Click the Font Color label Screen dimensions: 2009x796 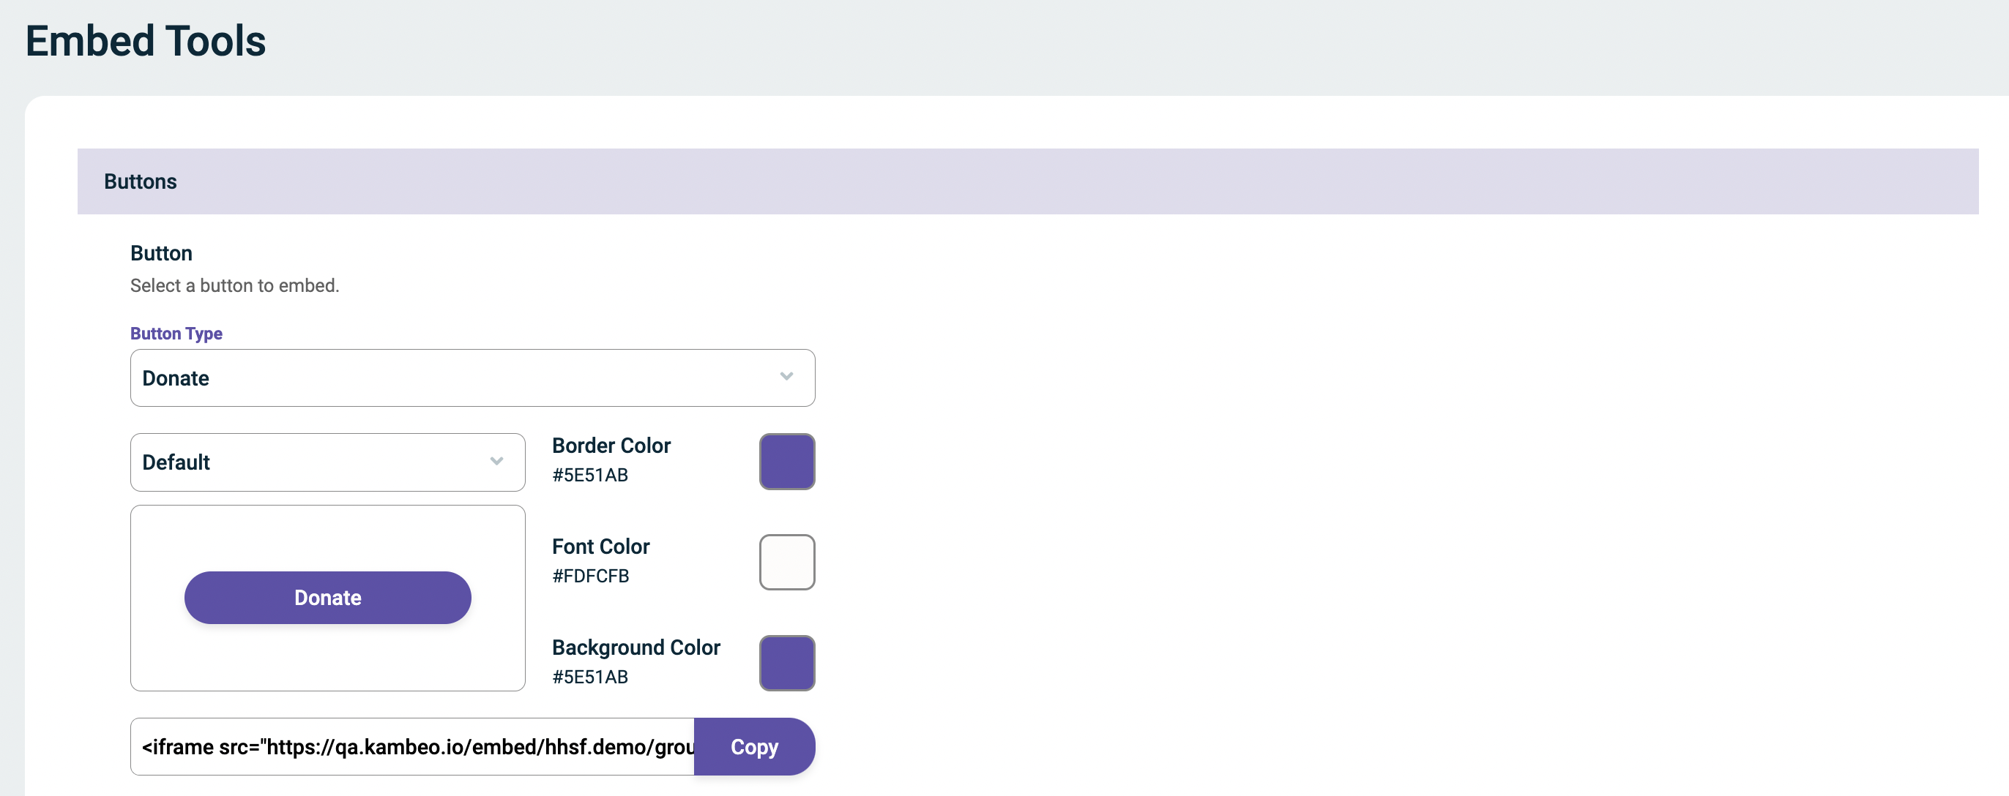pos(600,547)
